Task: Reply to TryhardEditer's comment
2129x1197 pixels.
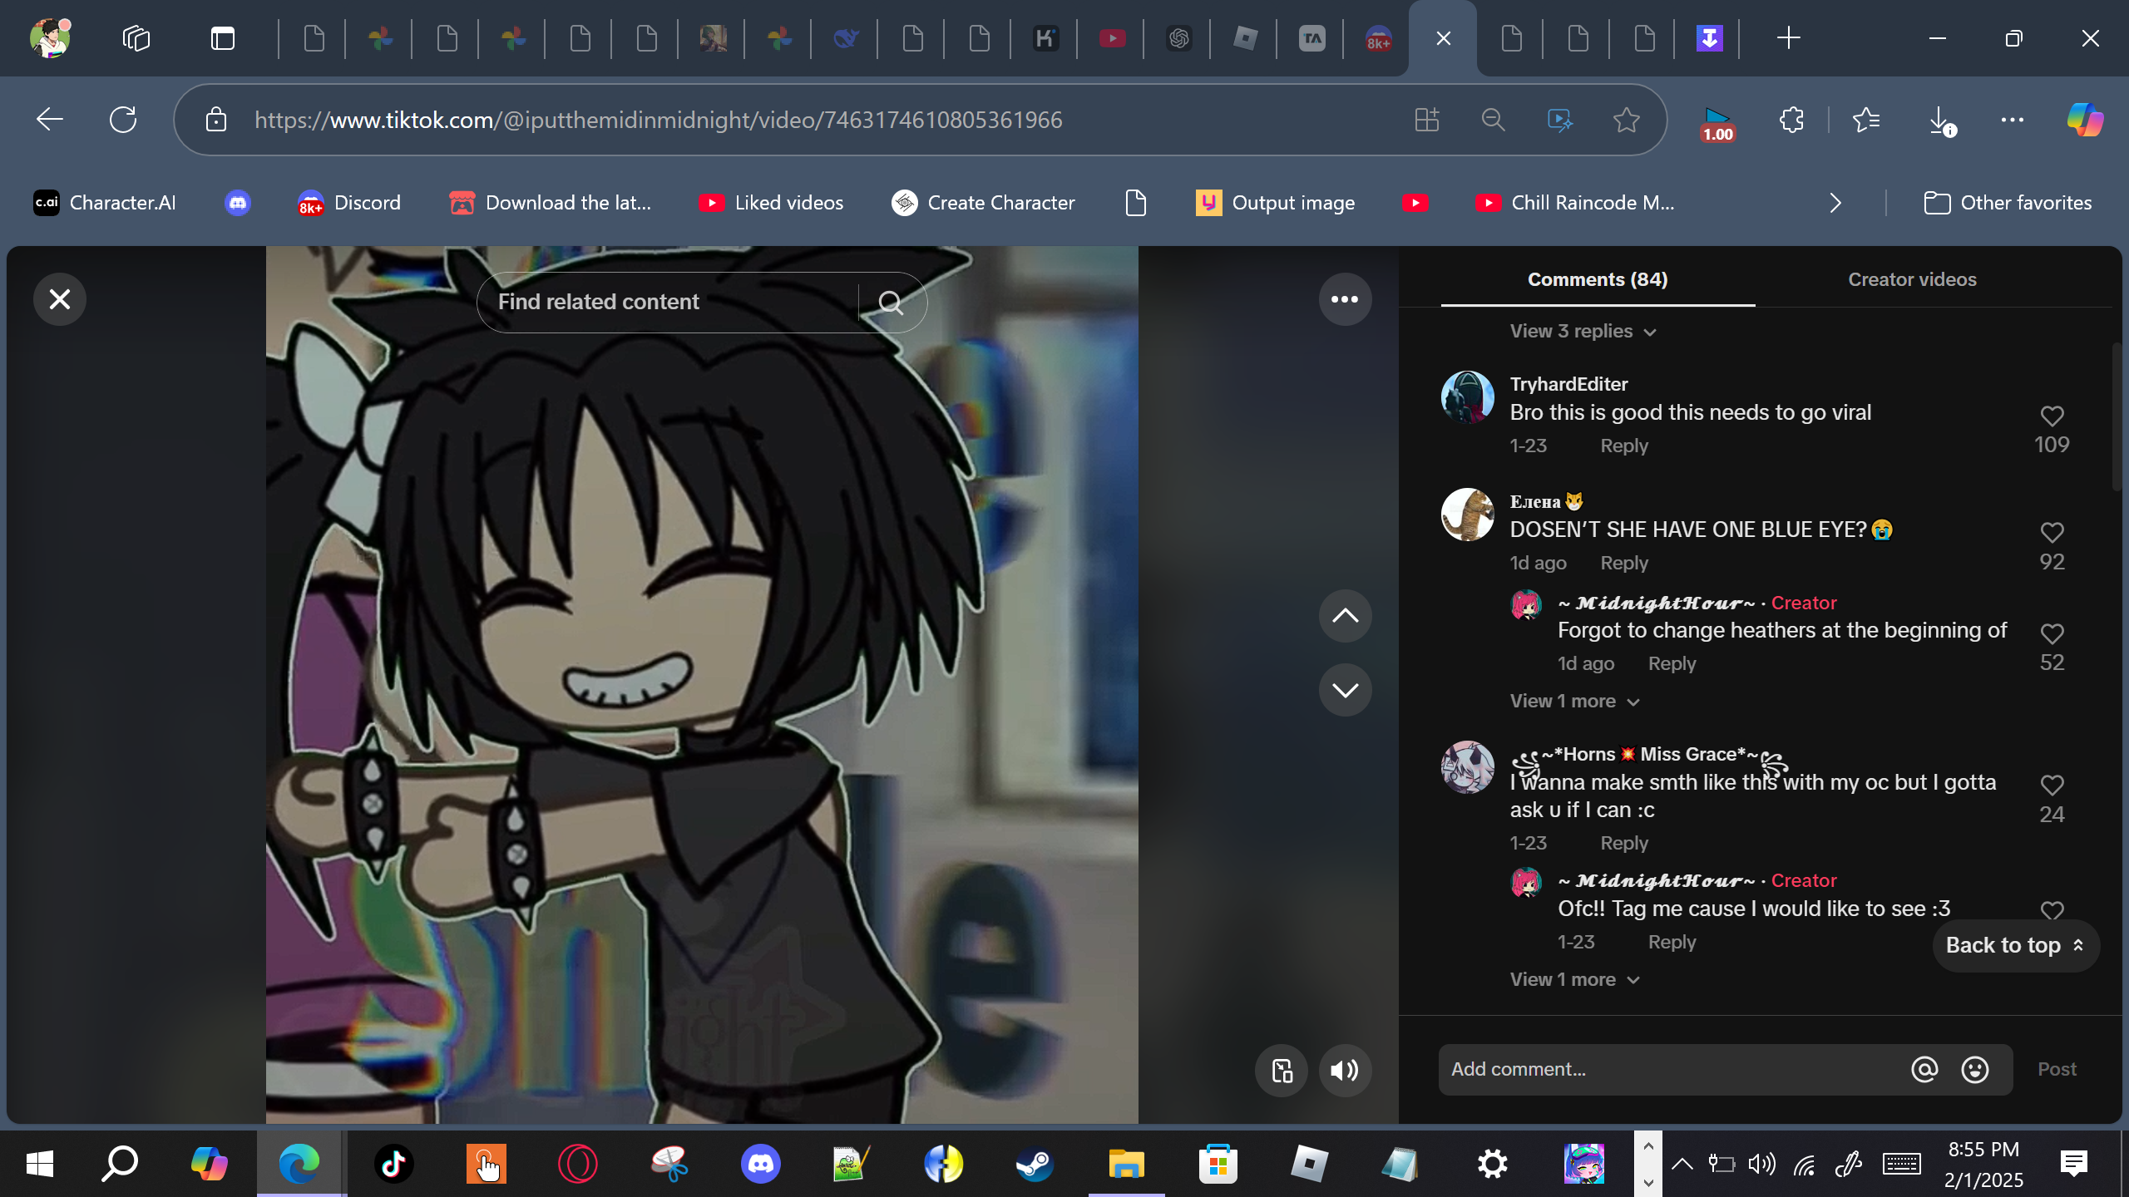Action: (1623, 446)
